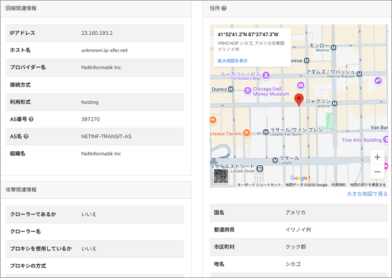Click the Adams/Wabash station M icon

coord(359,74)
